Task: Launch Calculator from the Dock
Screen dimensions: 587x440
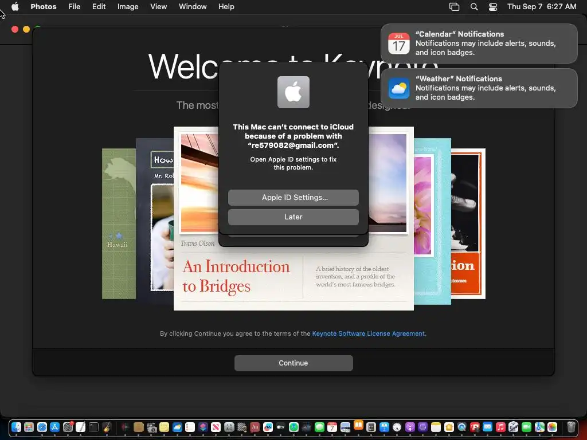Action: tap(371, 427)
